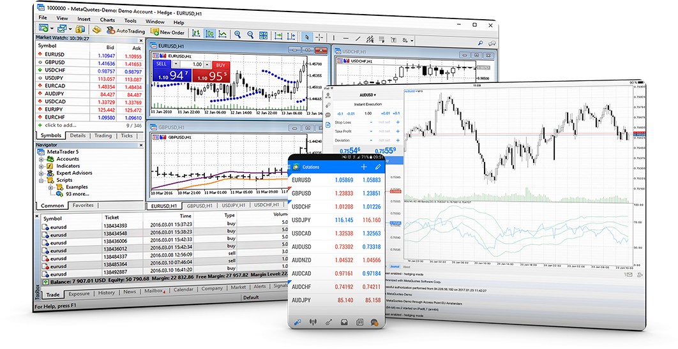Viewport: 678px width, 349px height.
Task: Open the Charts menu
Action: pos(107,20)
